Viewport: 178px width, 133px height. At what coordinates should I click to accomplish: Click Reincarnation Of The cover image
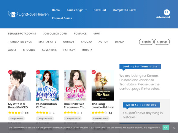tap(47, 85)
